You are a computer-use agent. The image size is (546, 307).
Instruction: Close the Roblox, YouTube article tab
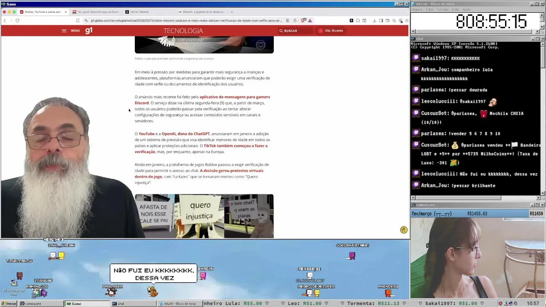pos(65,12)
